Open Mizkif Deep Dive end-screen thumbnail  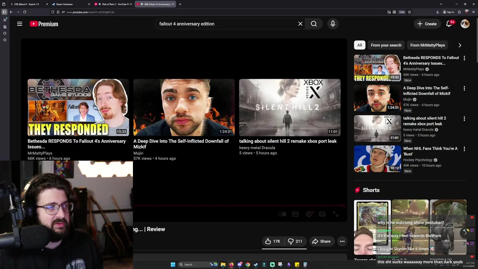pyautogui.click(x=184, y=107)
